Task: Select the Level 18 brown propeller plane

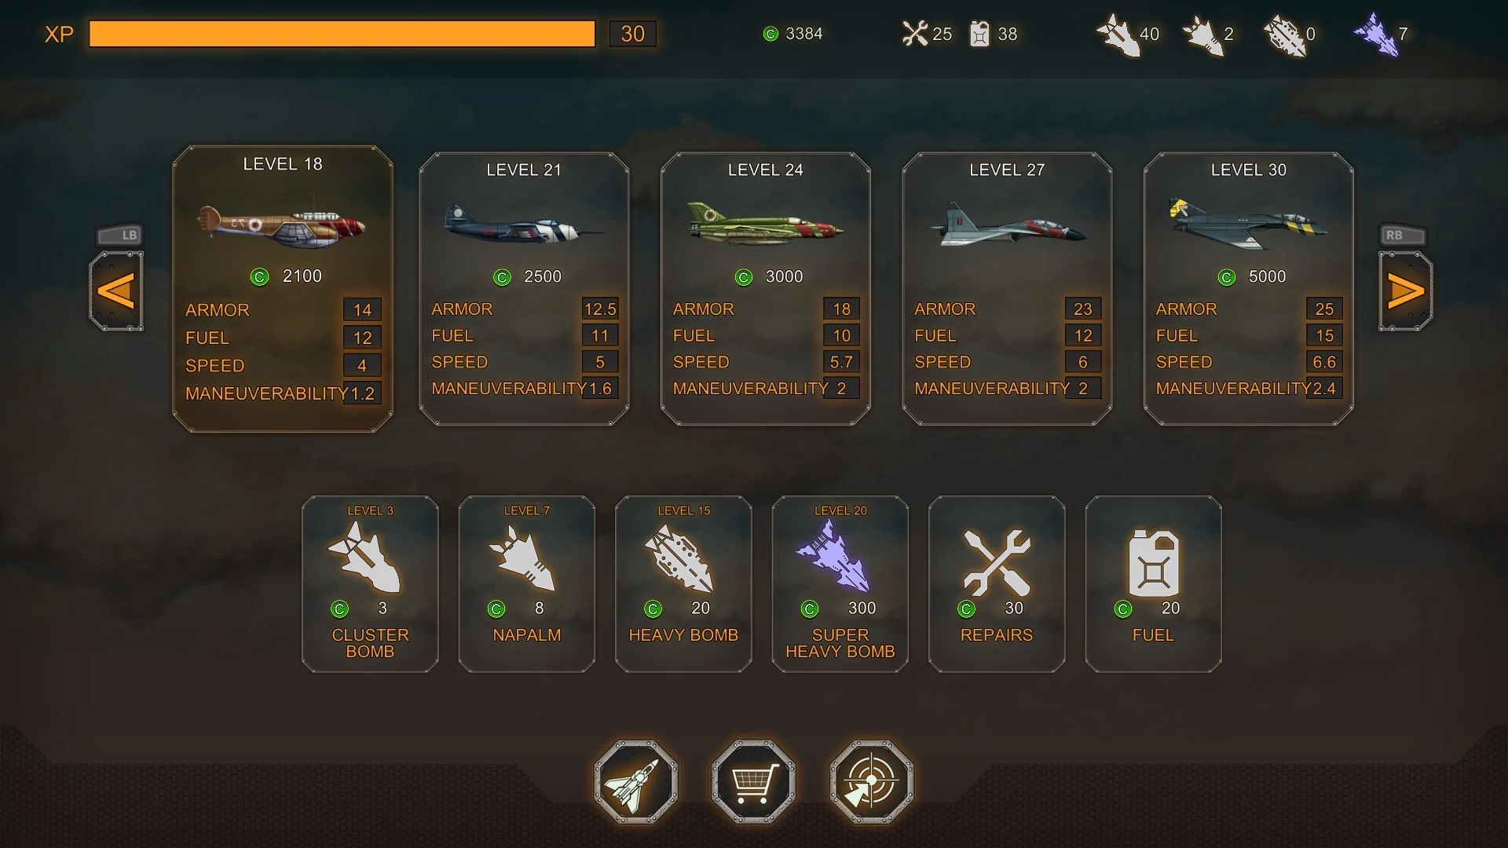Action: (283, 289)
